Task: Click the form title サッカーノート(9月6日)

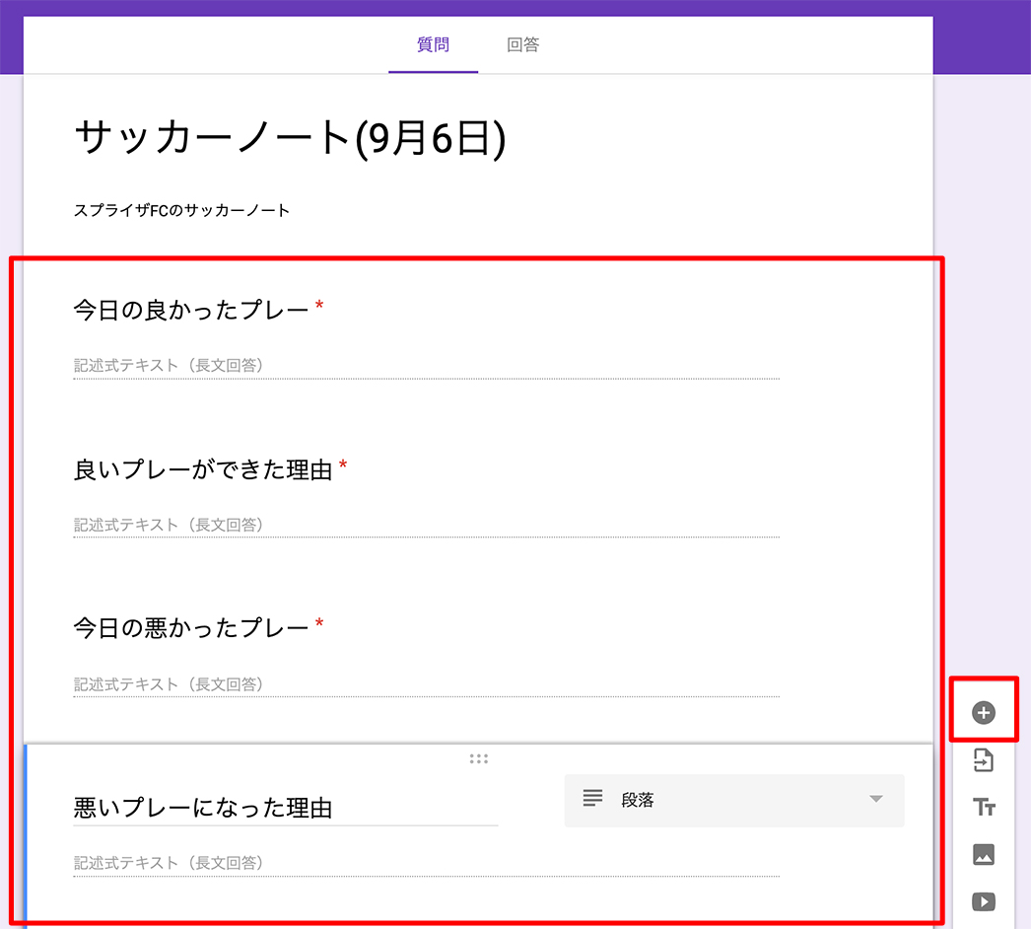Action: point(290,139)
